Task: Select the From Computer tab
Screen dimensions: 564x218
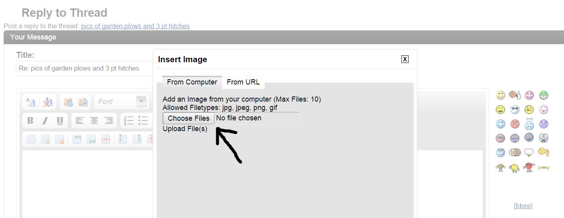Action: coord(192,82)
